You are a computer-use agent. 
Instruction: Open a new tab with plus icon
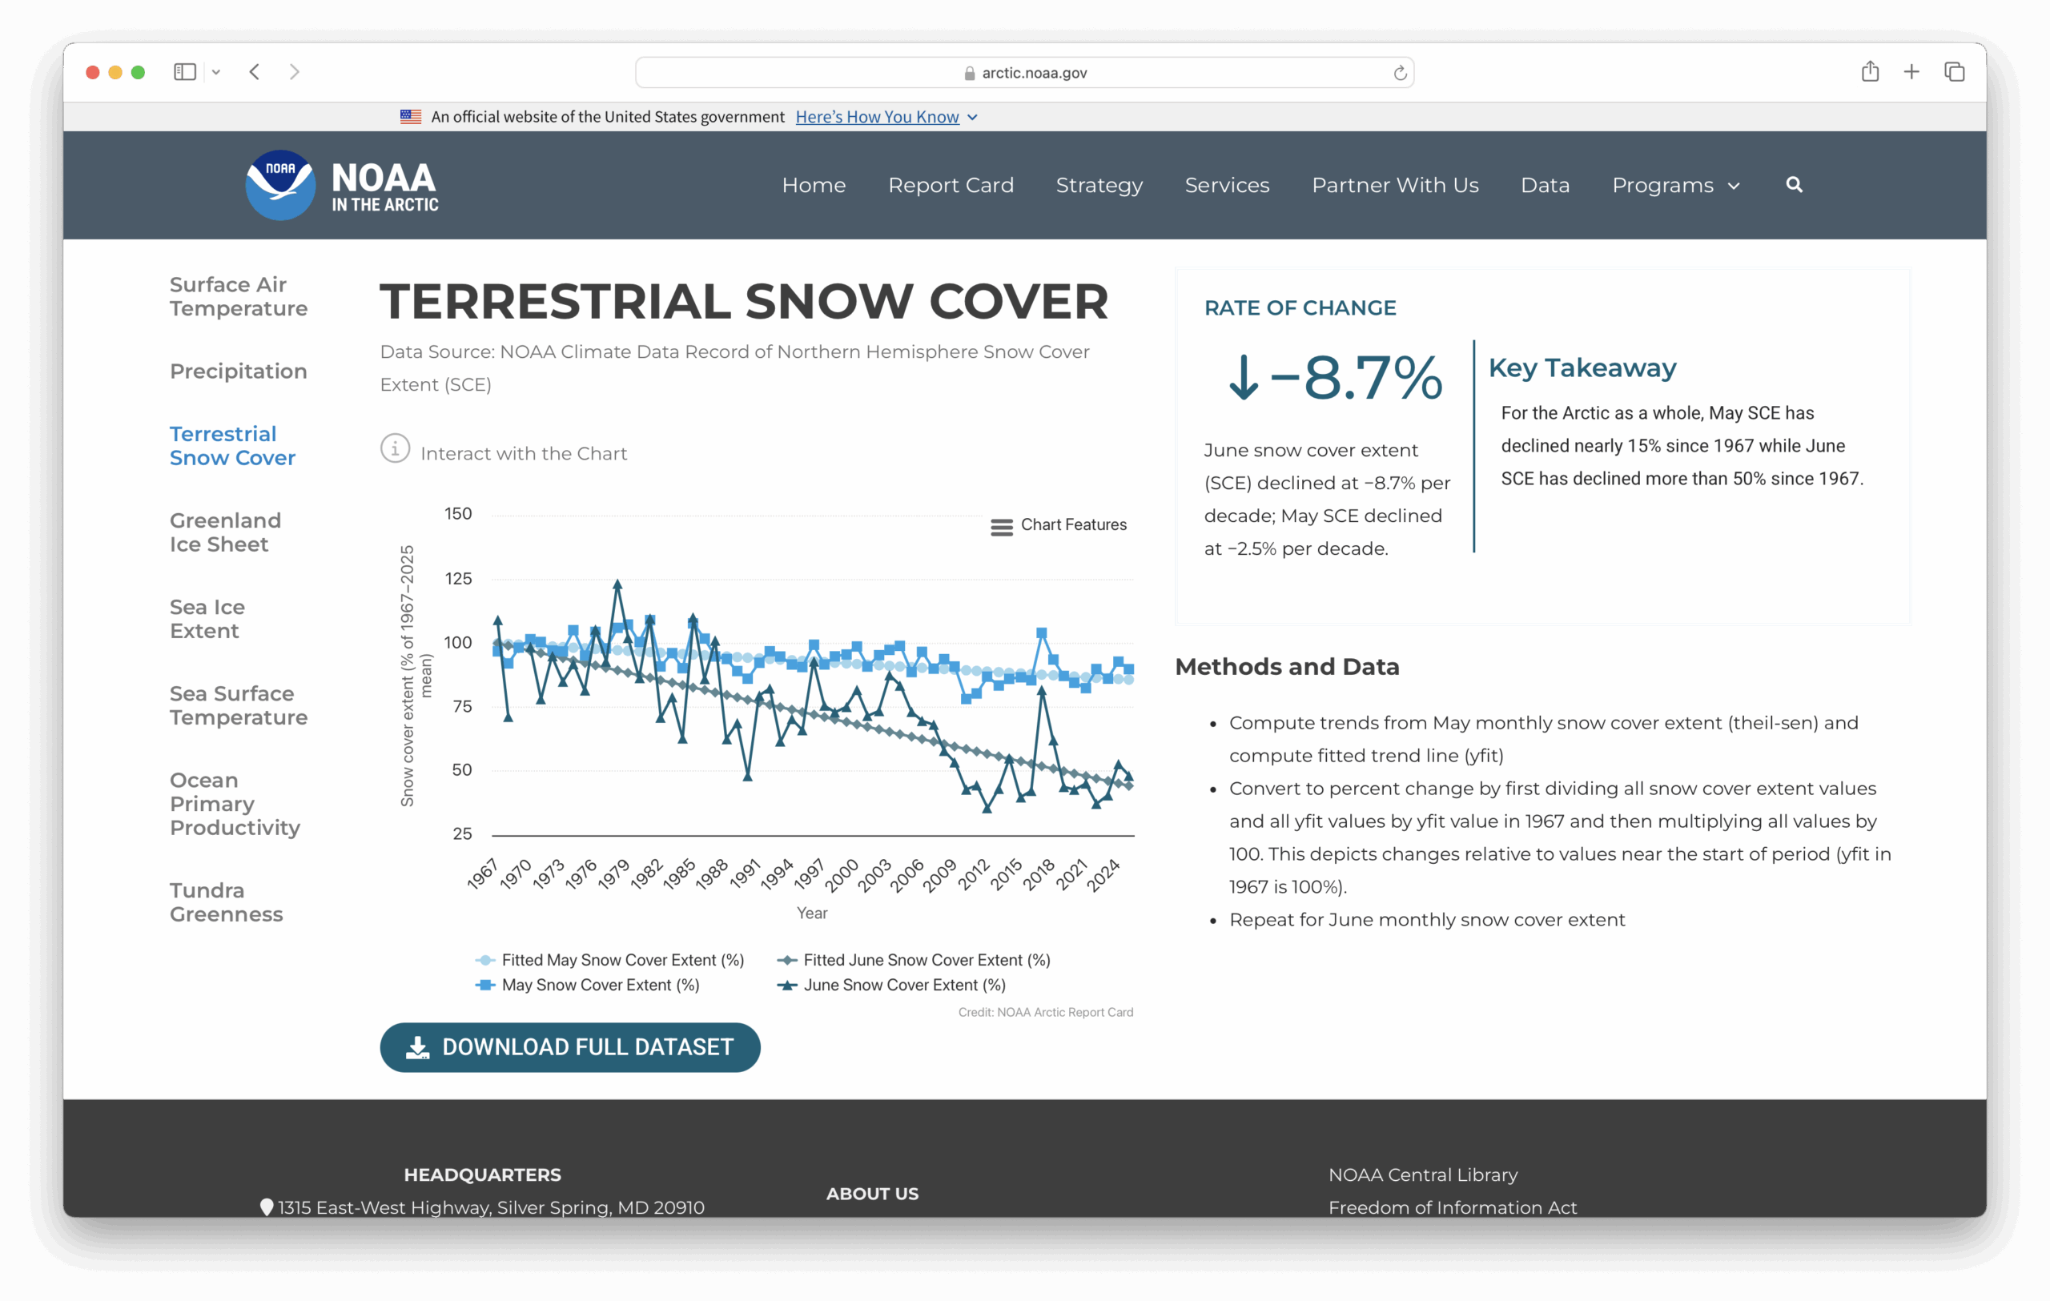(x=1911, y=72)
